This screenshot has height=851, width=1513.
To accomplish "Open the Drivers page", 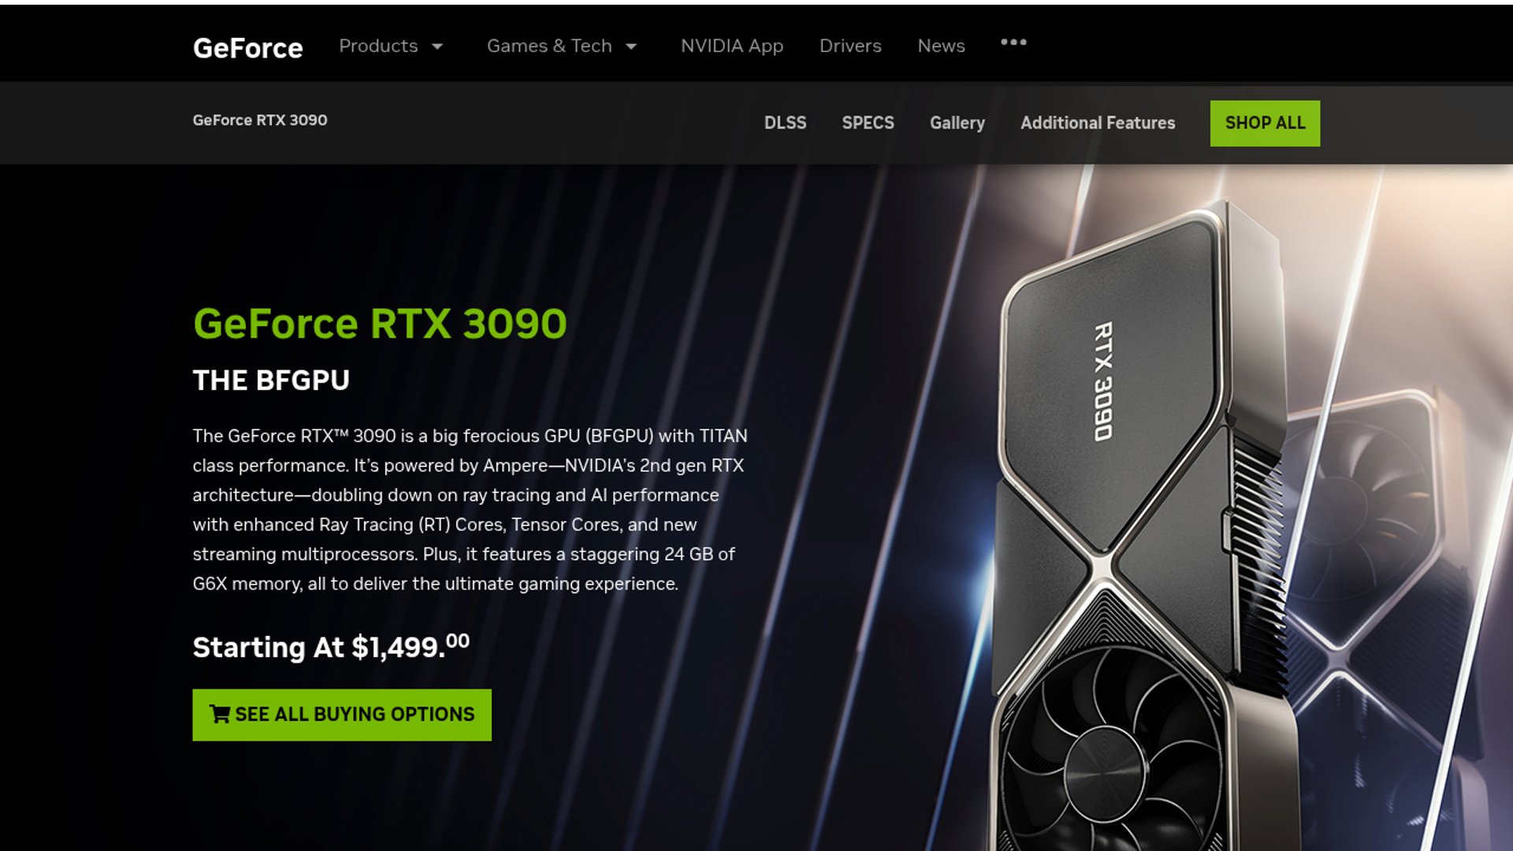I will click(850, 46).
